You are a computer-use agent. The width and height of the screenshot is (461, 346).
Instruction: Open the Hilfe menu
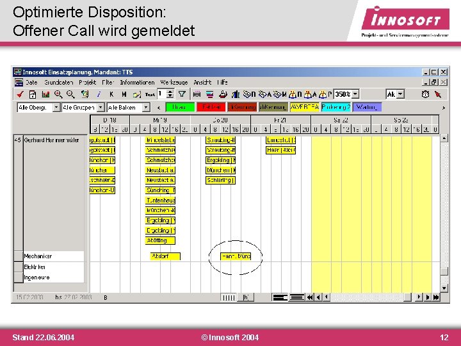[x=222, y=83]
